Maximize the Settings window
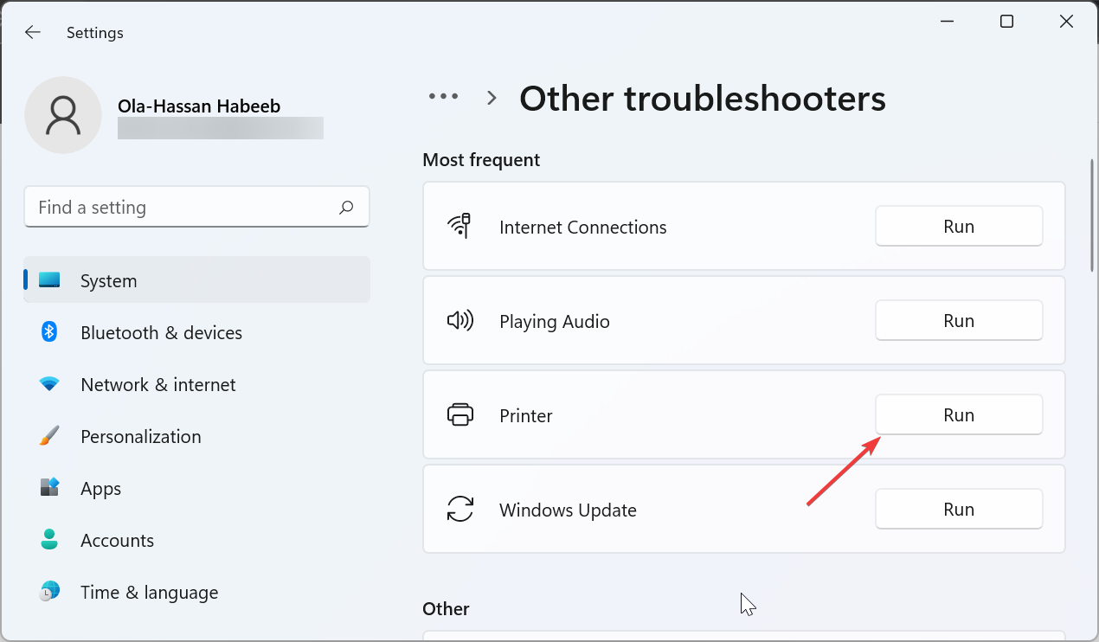The width and height of the screenshot is (1099, 642). pos(1006,22)
